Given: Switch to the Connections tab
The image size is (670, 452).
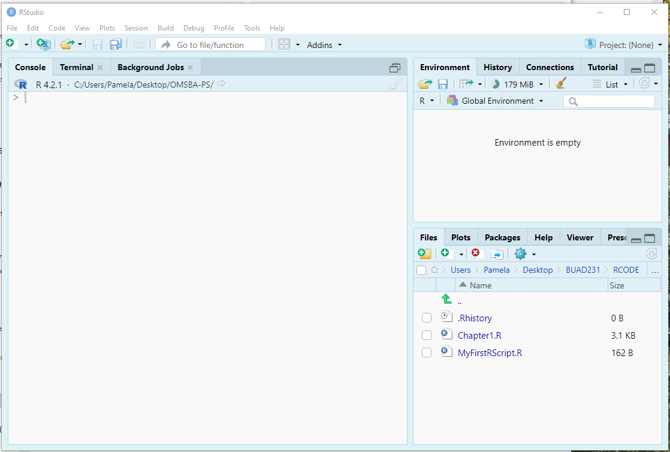Looking at the screenshot, I should [550, 67].
